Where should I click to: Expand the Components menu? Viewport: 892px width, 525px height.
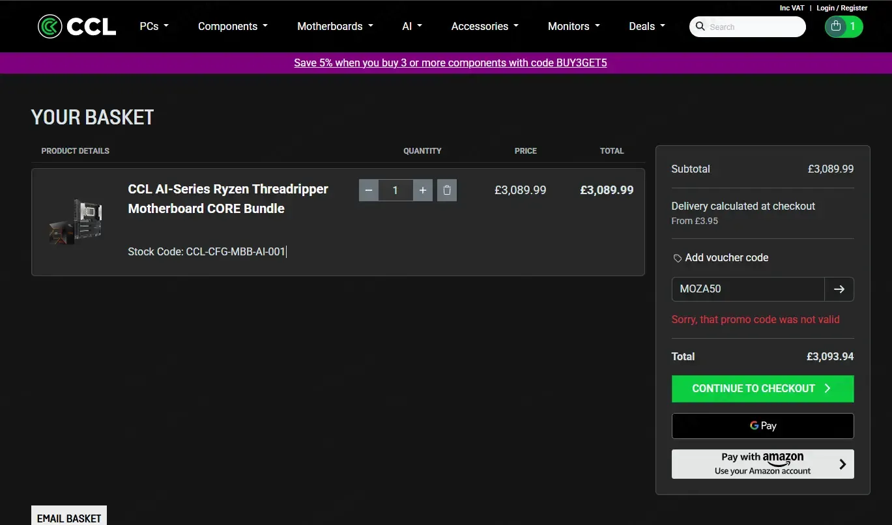[233, 26]
